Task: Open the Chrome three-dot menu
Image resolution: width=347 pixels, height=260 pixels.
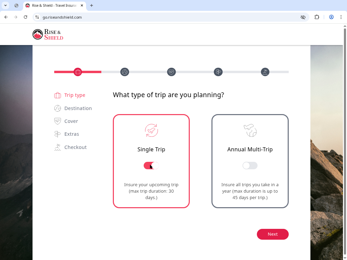Action: pyautogui.click(x=341, y=17)
